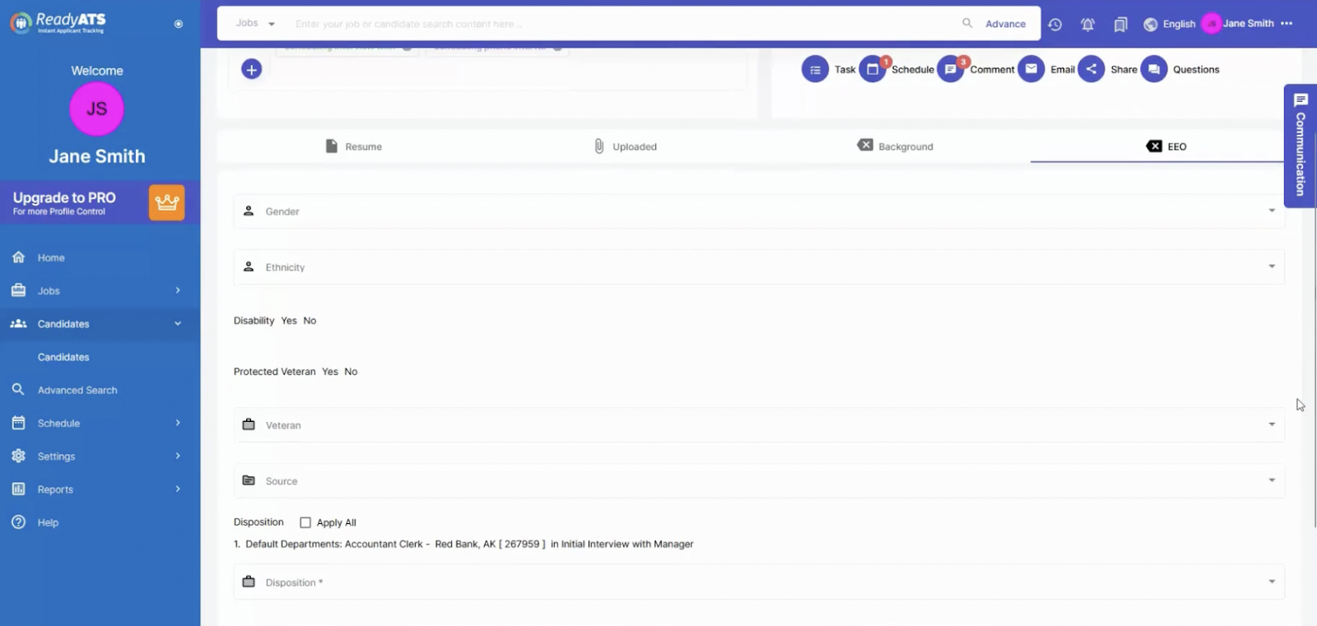Expand the Jobs sidebar chevron
The width and height of the screenshot is (1317, 626).
[x=178, y=290]
